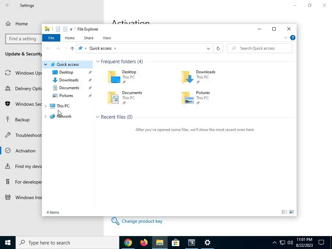
Task: Open the recent locations dropdown arrow
Action: coord(65,49)
